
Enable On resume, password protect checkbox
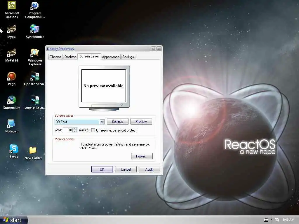tap(93, 130)
